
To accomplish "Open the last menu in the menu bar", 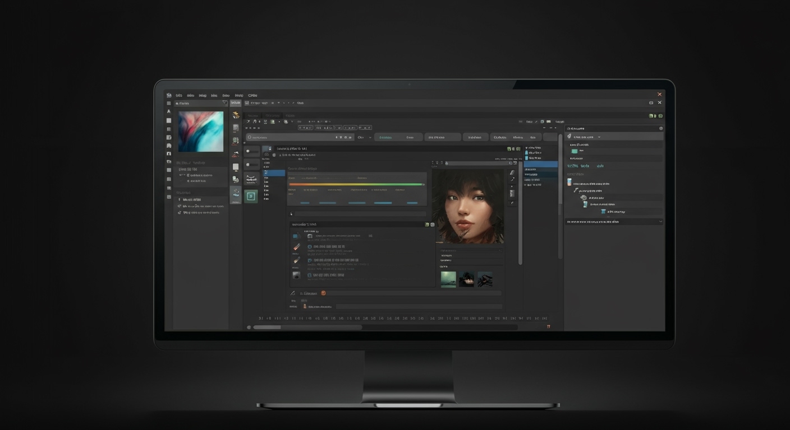I will 252,96.
